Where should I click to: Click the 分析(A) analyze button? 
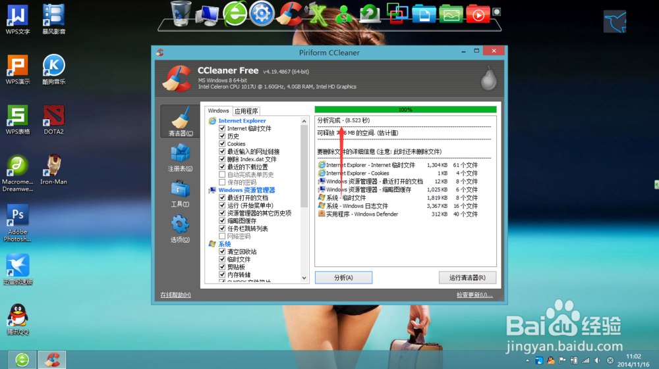[x=343, y=278]
